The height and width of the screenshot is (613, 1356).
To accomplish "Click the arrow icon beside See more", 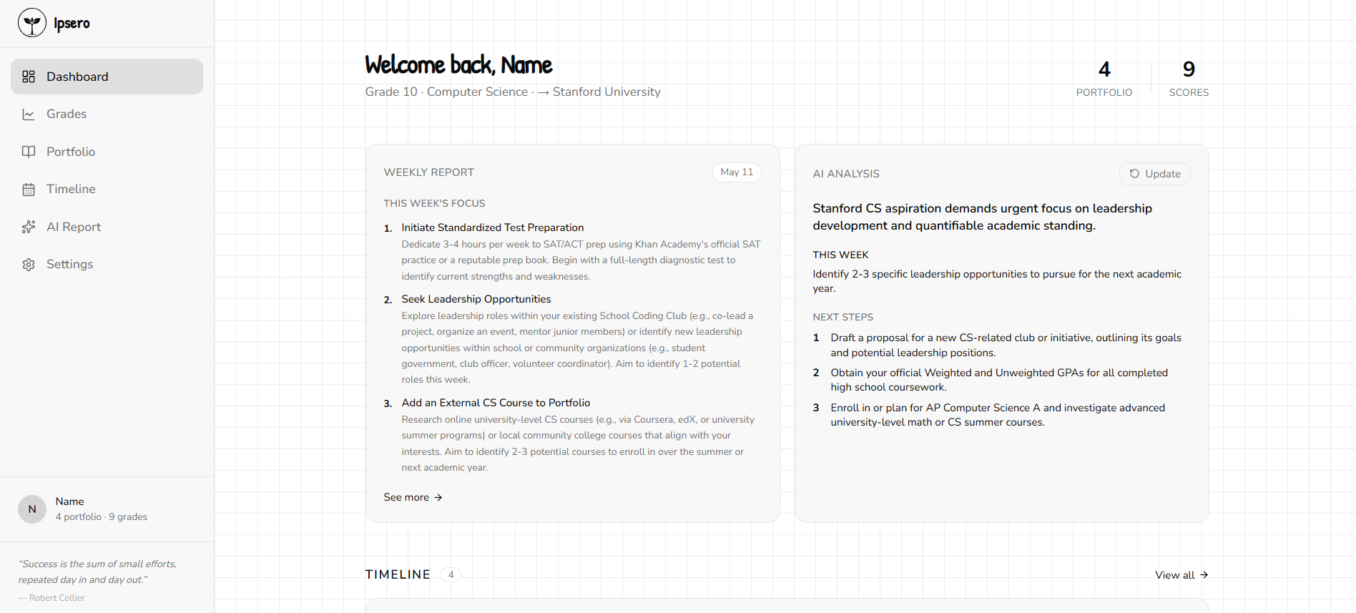I will coord(438,497).
